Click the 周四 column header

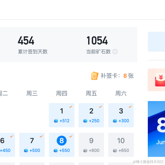[62, 93]
